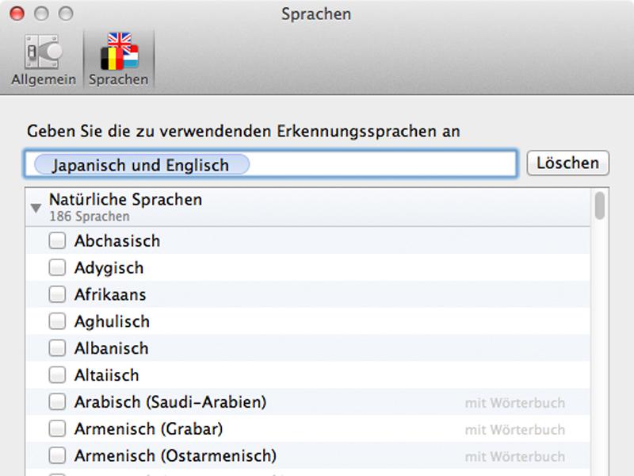Click the 'Arabisch (Saudi-Arabien)' label
Screen dimensions: 634x476
pos(170,402)
